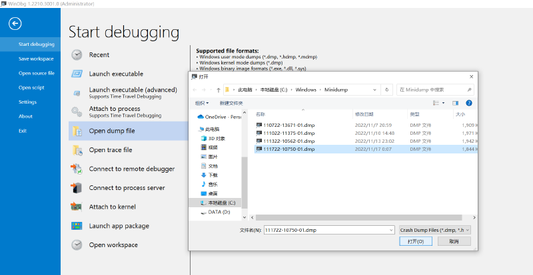Click the Minidump breadcrumb in address bar

pyautogui.click(x=336, y=90)
